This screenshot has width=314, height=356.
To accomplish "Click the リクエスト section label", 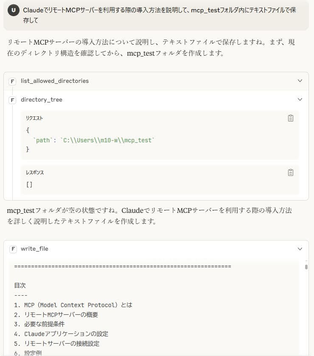I will [34, 118].
